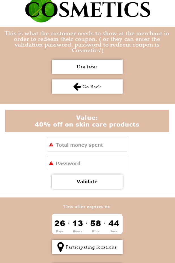Click the Total money spent input field
The height and width of the screenshot is (263, 175).
(x=87, y=145)
